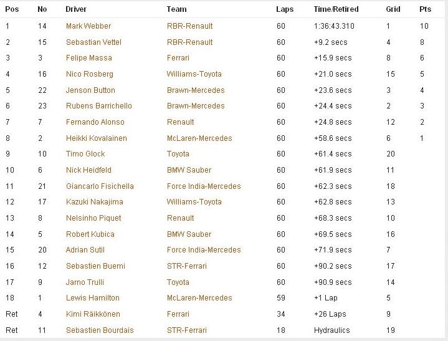The image size is (448, 341).
Task: Click Timo Glock's Toyota team link
Action: (178, 154)
